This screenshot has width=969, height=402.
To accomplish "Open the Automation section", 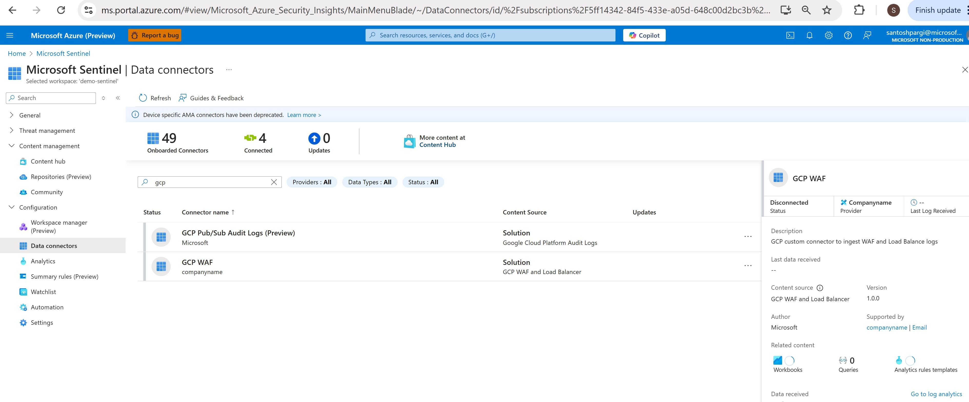I will tap(47, 307).
